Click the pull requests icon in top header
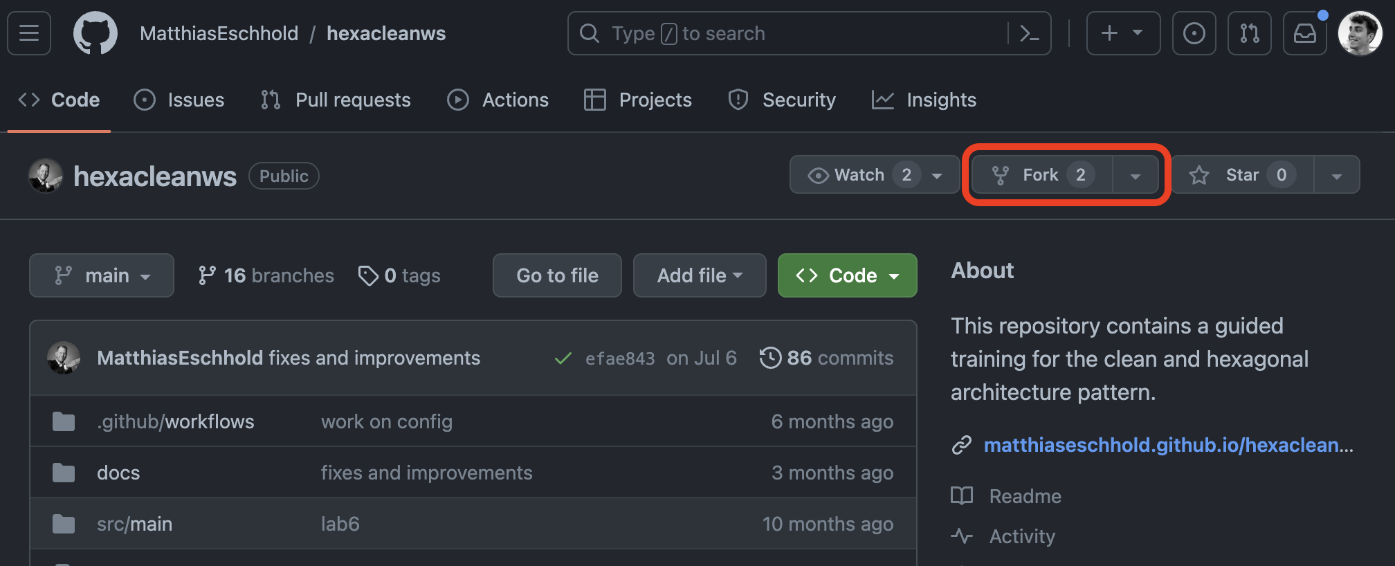The image size is (1395, 566). 1249,33
